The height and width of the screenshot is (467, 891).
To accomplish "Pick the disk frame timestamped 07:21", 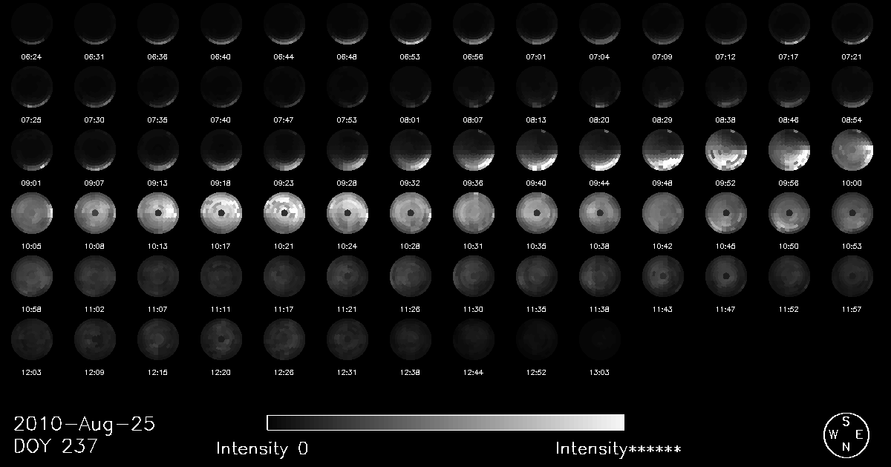I will (x=852, y=24).
